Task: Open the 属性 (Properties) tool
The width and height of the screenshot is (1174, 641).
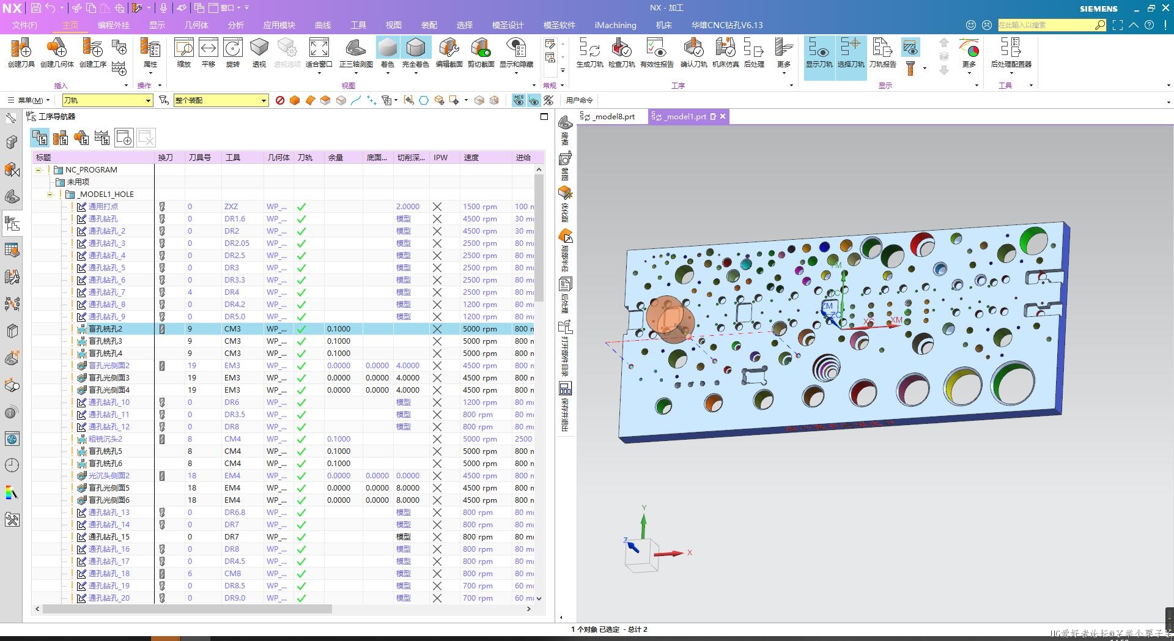Action: (x=150, y=52)
